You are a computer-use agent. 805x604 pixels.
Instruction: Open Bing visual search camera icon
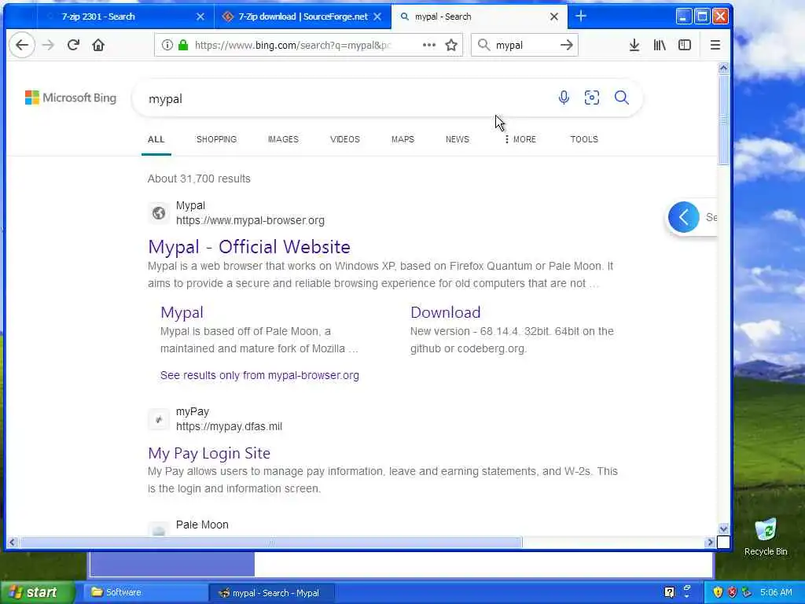591,97
